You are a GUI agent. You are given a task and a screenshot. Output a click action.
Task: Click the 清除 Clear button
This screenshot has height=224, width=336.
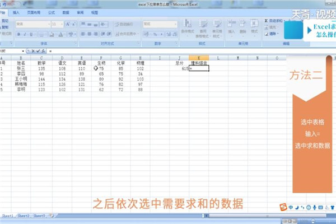pyautogui.click(x=272, y=34)
